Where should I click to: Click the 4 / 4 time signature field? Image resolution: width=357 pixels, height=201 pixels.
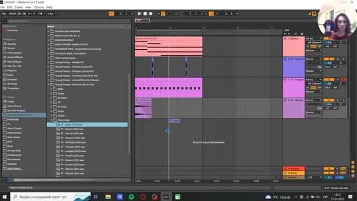[31, 13]
